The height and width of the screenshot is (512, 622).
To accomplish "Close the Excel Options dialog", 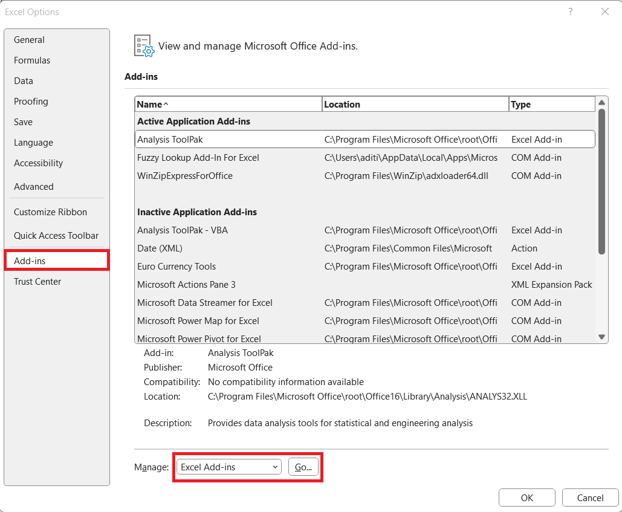I will [x=605, y=11].
